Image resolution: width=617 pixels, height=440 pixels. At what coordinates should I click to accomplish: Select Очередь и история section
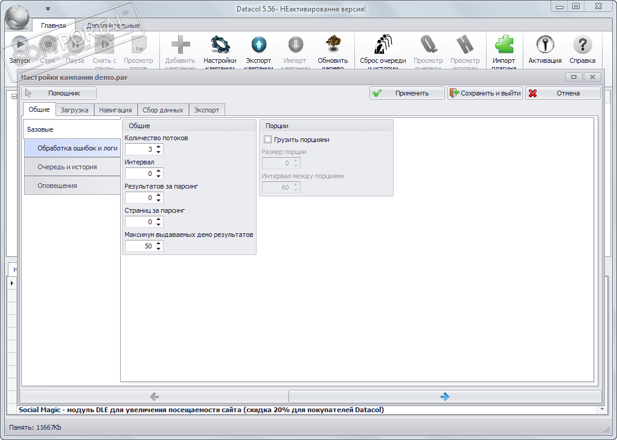(72, 167)
